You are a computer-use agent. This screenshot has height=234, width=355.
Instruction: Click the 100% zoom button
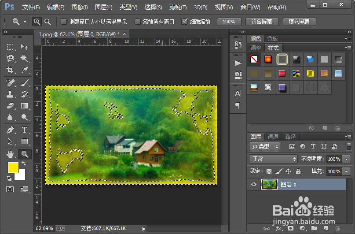pos(229,22)
